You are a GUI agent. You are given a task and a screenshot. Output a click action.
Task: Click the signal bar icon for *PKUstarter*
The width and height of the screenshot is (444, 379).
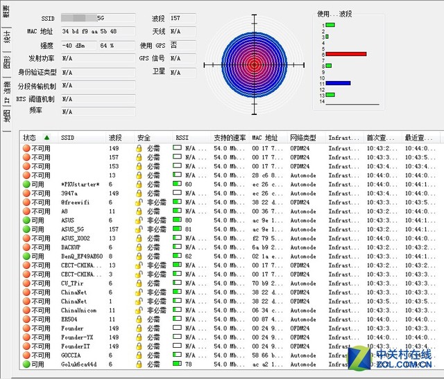(x=178, y=184)
